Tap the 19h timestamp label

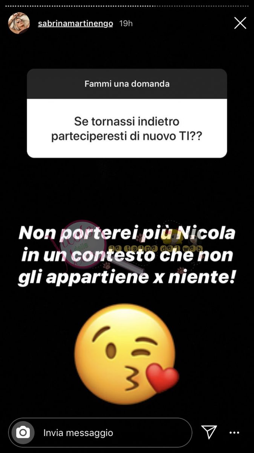pyautogui.click(x=126, y=23)
